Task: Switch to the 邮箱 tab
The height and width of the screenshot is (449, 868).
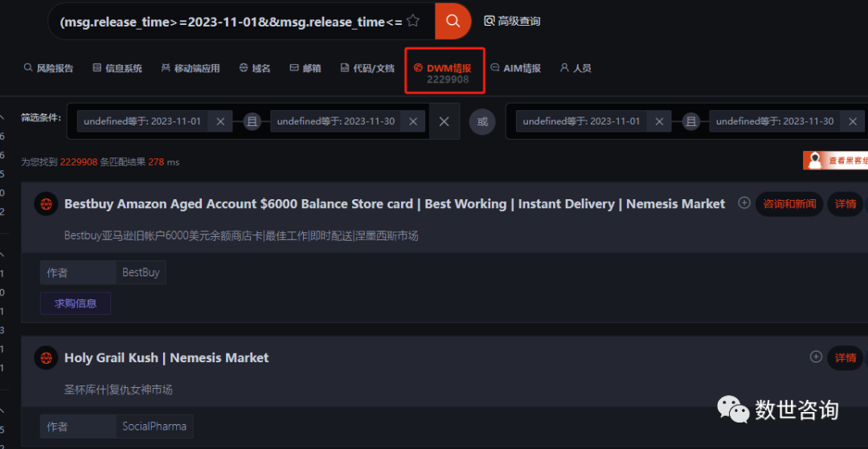Action: click(x=305, y=68)
